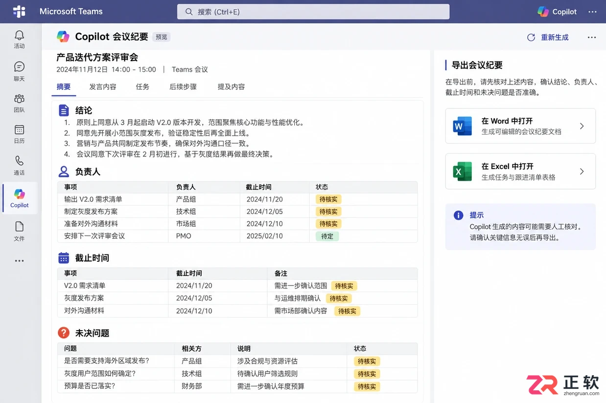Switch to the 摘要 tab
Image resolution: width=606 pixels, height=403 pixels.
click(x=64, y=86)
